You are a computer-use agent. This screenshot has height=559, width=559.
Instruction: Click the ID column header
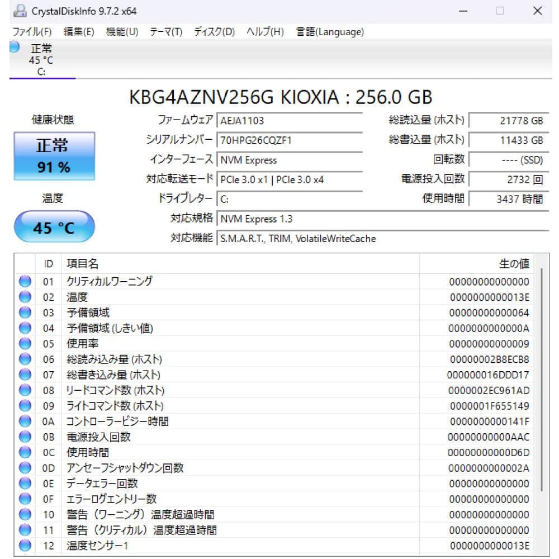tap(49, 264)
